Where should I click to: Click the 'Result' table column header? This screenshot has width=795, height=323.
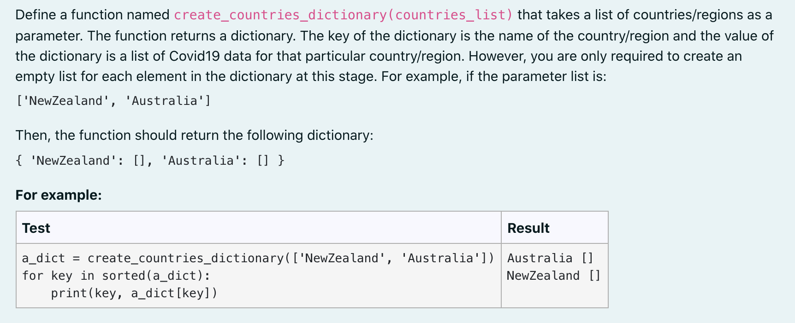pyautogui.click(x=528, y=228)
